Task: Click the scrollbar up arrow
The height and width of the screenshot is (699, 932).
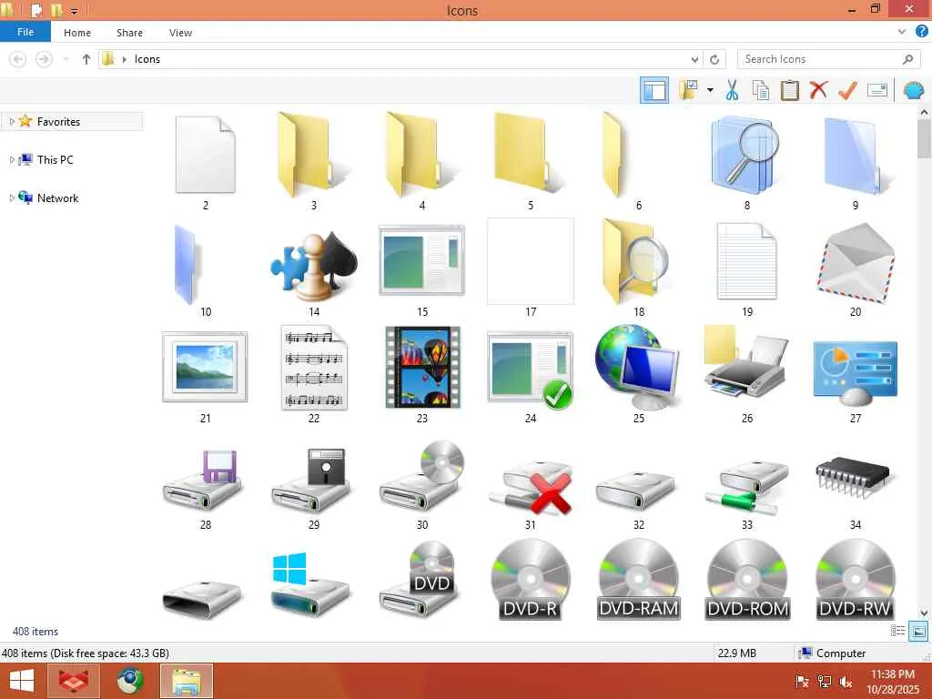Action: [925, 112]
